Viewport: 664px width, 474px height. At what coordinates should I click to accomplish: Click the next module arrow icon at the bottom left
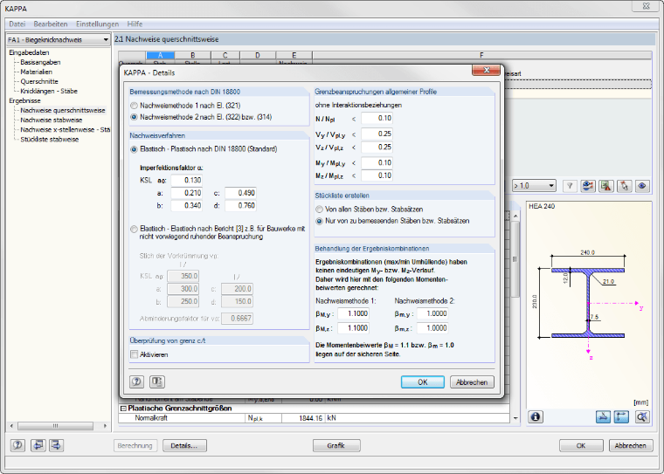[56, 445]
